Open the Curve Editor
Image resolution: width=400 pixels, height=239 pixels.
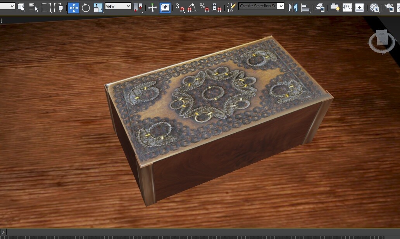(x=347, y=7)
